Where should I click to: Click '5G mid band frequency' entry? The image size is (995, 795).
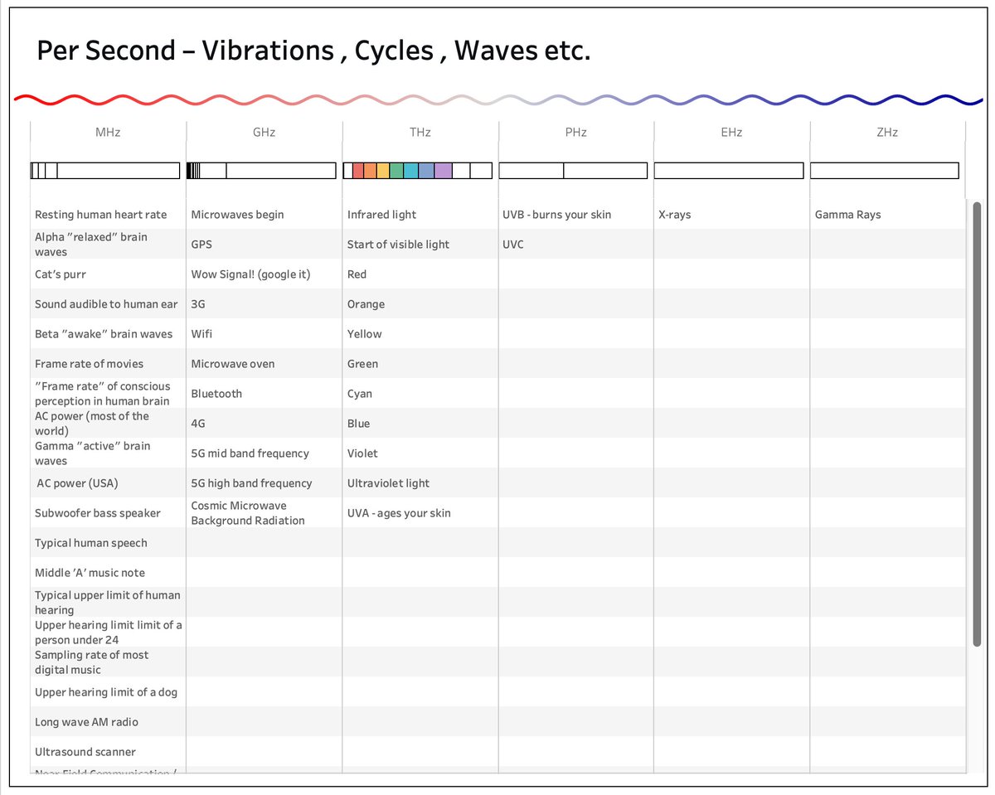[250, 453]
